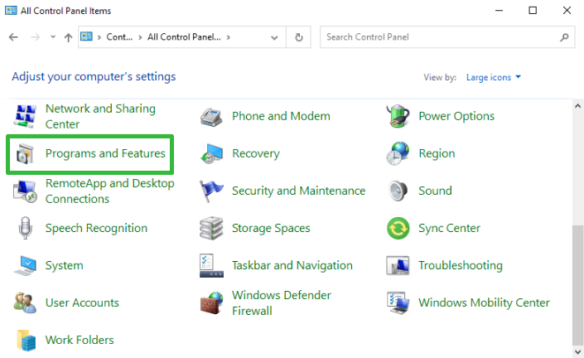Open the Work Folders link
Screen dimensions: 584x358
[x=80, y=340]
